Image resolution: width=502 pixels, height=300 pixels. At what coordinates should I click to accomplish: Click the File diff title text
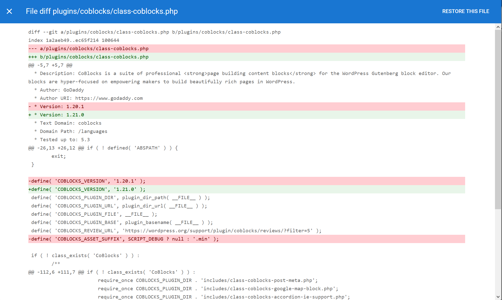coord(102,11)
